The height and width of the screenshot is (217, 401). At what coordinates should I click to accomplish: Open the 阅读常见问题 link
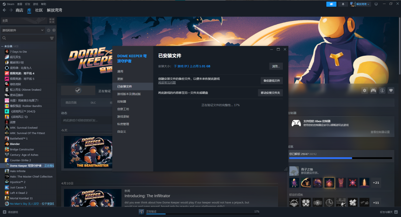click(x=167, y=83)
